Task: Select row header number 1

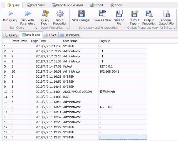Action: (7, 46)
